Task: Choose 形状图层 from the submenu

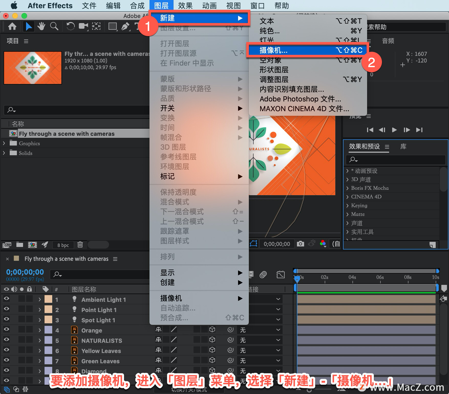Action: [308, 70]
